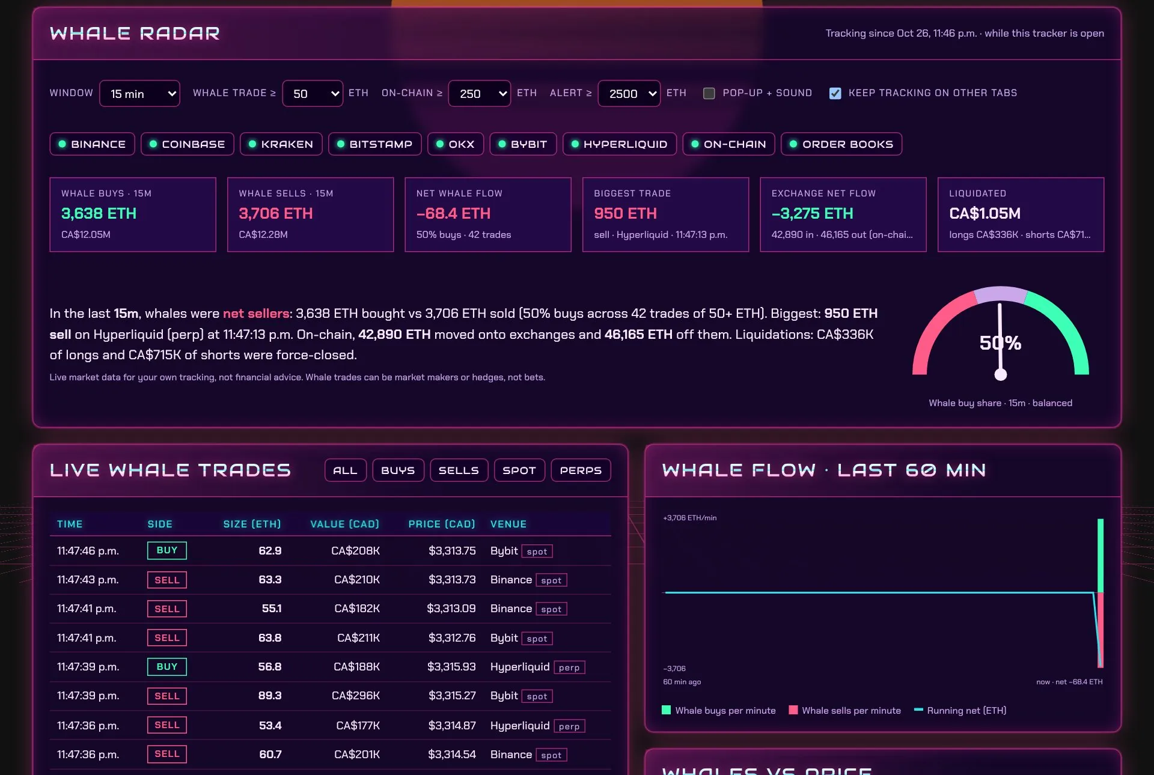The image size is (1154, 775).
Task: Click the Exchange Net Flow card
Action: click(843, 214)
